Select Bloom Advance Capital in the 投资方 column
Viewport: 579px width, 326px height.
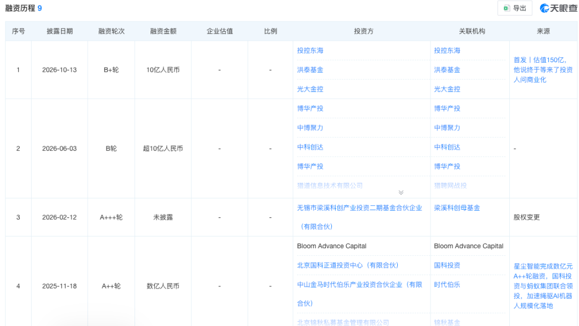click(332, 246)
